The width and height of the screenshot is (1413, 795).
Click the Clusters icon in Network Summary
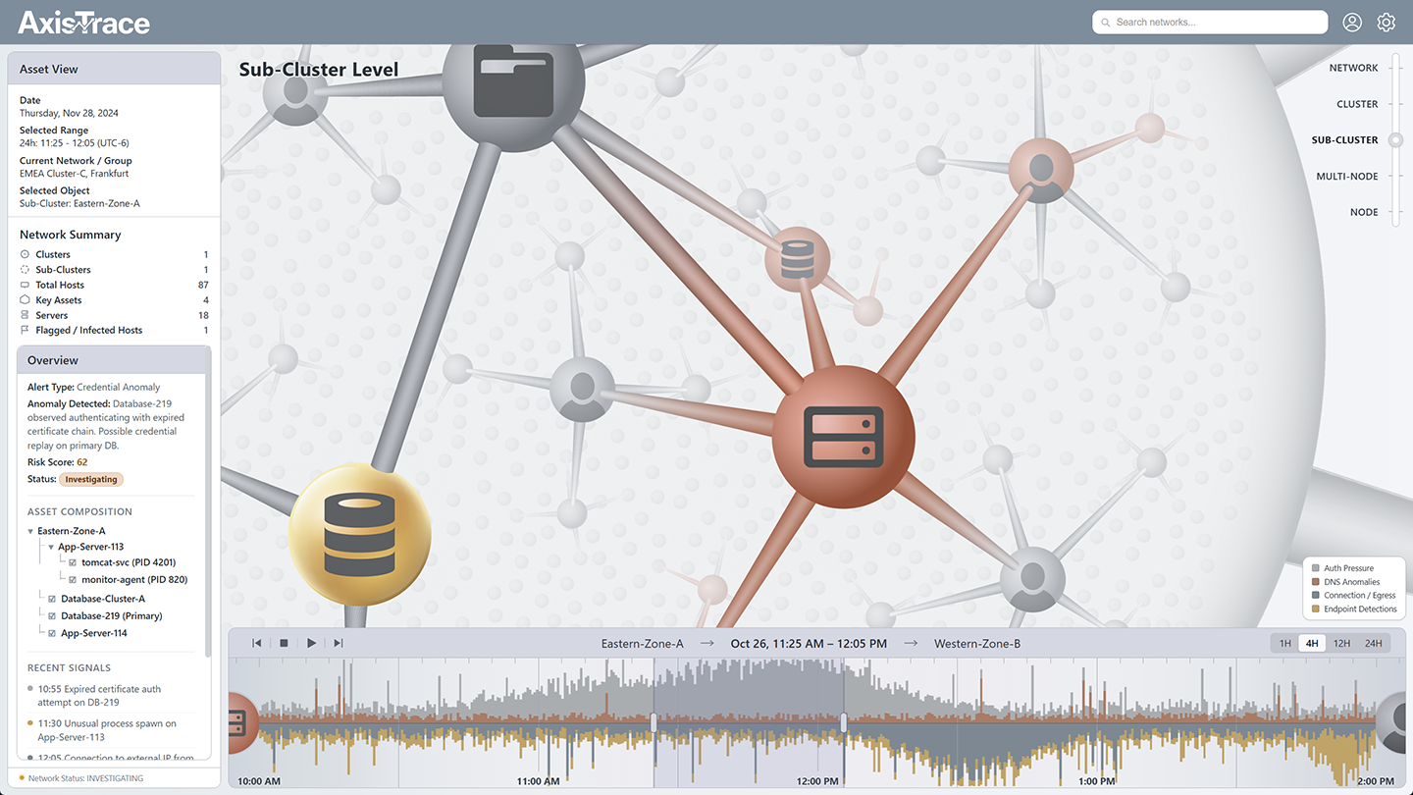(x=25, y=254)
